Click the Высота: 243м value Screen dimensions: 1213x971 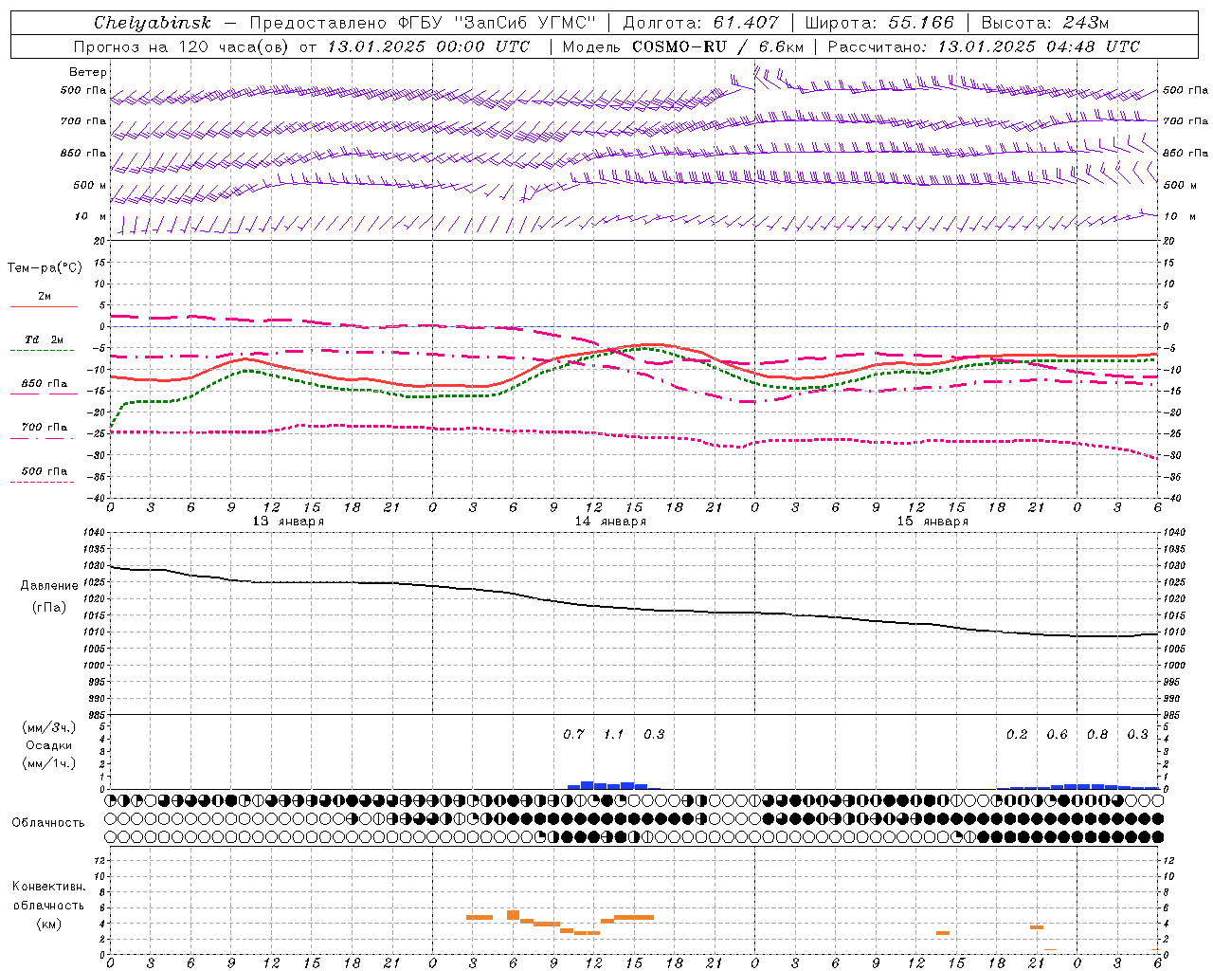coord(1044,23)
